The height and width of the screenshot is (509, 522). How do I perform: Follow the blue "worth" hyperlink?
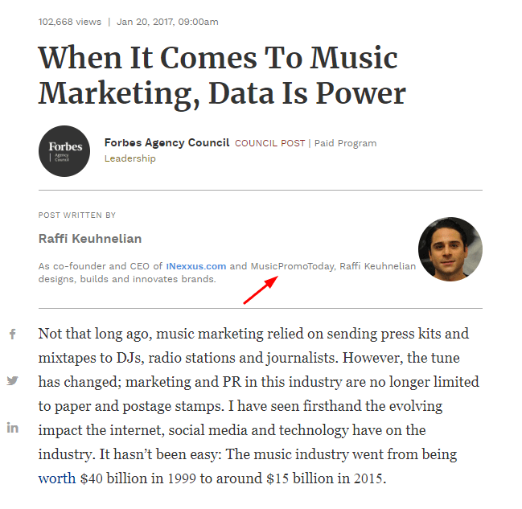[x=57, y=478]
